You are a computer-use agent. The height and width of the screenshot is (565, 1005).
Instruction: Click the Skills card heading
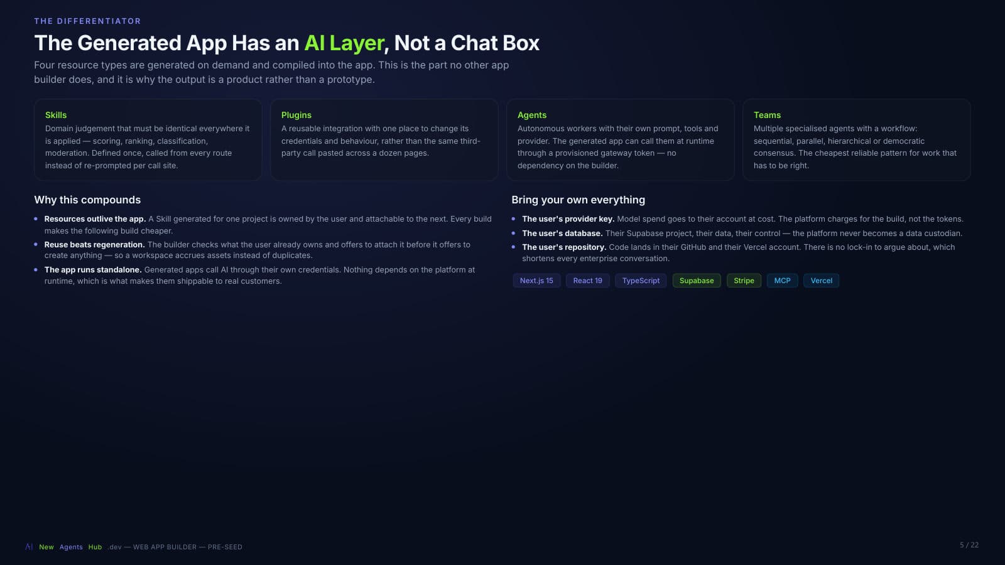pyautogui.click(x=56, y=115)
